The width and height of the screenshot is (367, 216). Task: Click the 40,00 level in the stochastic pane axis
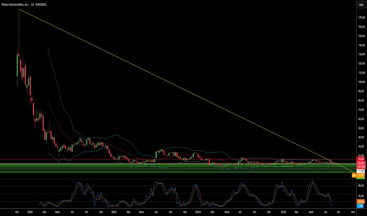coord(360,196)
